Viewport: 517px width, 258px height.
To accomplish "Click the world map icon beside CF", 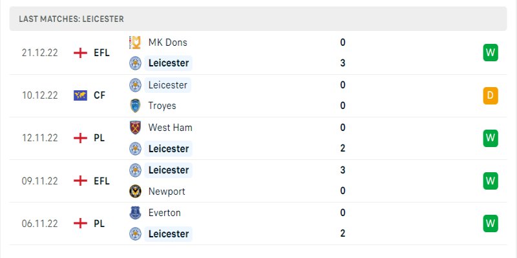I will [81, 95].
